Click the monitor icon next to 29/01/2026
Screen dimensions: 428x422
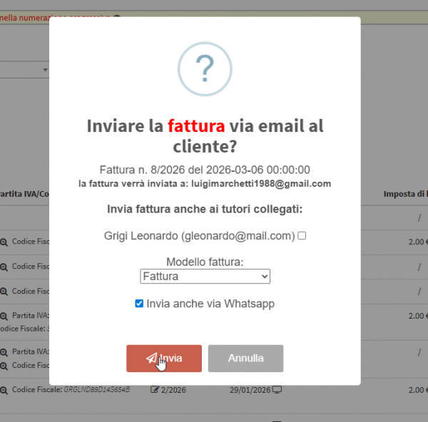tap(277, 390)
